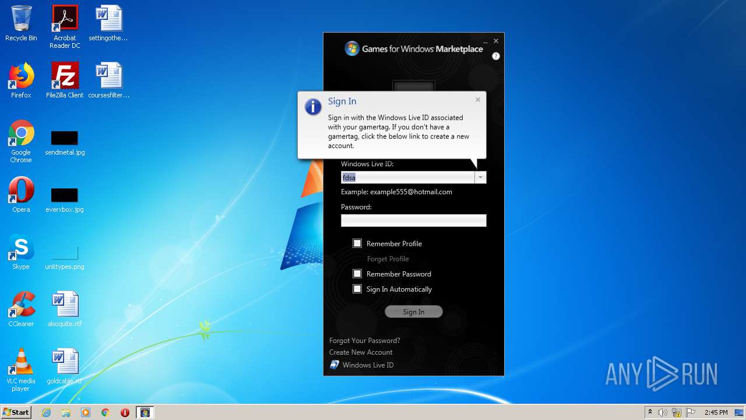The height and width of the screenshot is (420, 746).
Task: Click the Windows Live ID link text
Action: click(x=368, y=365)
